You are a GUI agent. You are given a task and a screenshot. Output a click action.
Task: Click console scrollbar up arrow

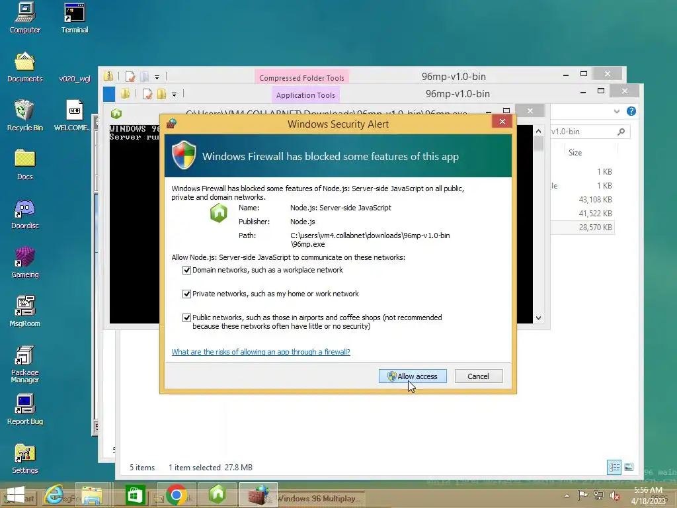coord(538,131)
